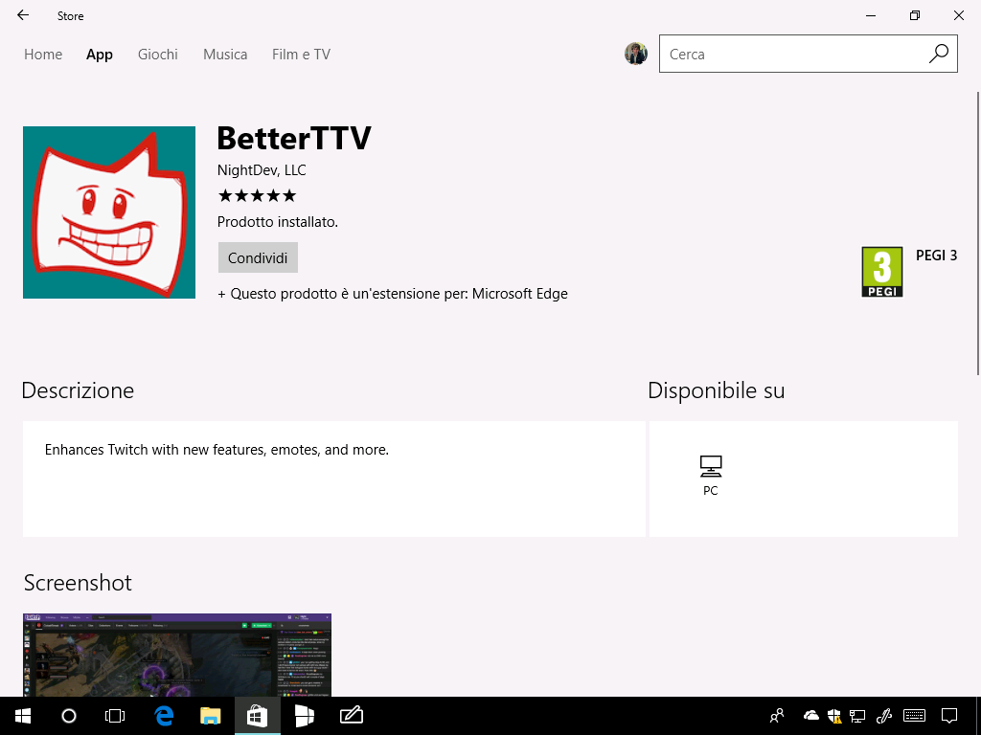Click the PEGI 3 rating badge
The height and width of the screenshot is (735, 981).
882,272
